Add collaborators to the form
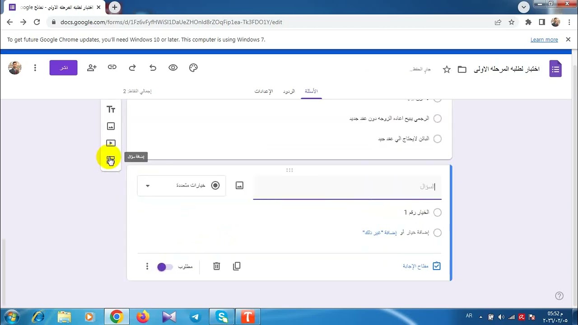 (92, 68)
